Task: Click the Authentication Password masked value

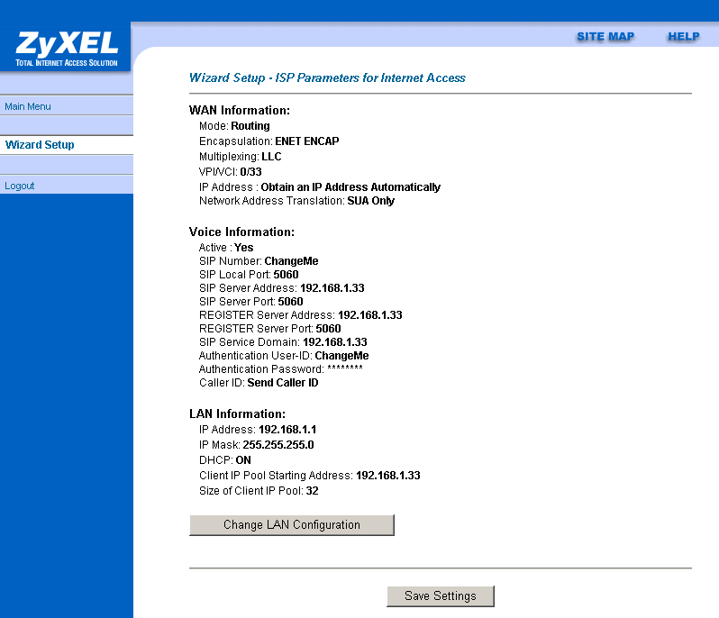Action: (x=345, y=368)
